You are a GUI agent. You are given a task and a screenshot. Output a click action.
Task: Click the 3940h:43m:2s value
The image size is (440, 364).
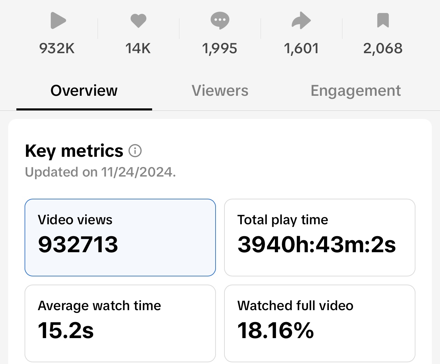click(x=317, y=245)
